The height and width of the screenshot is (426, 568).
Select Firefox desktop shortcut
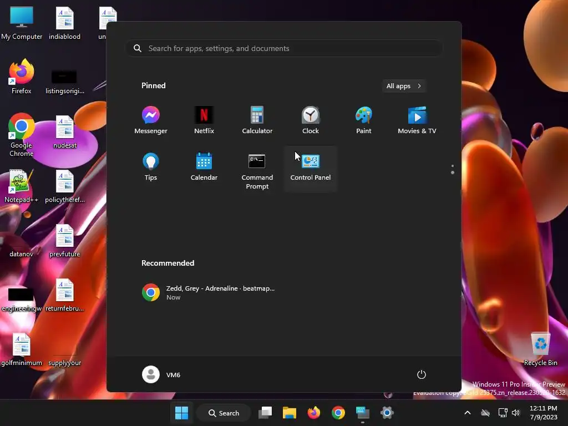point(22,77)
